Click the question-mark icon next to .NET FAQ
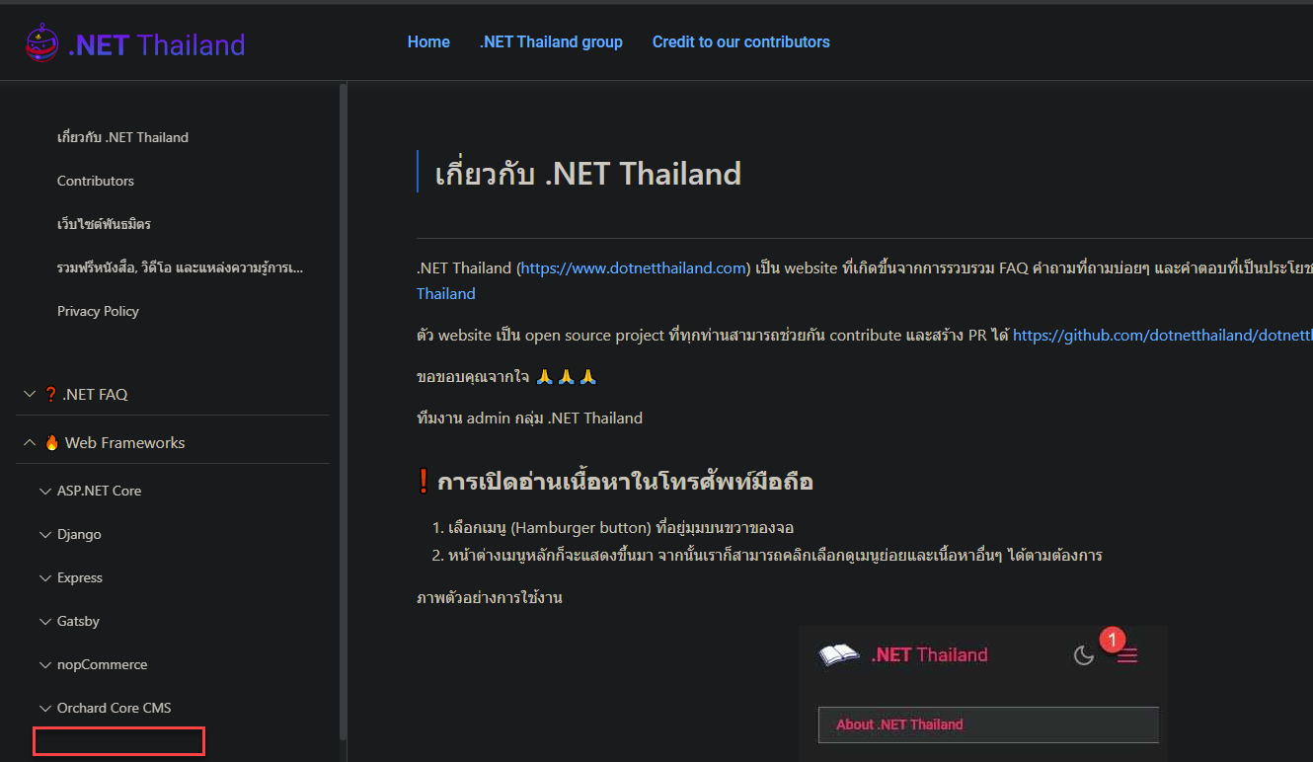1313x762 pixels. pos(50,394)
